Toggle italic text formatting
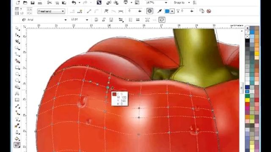Screen dimensions: 271x152 click(104, 20)
